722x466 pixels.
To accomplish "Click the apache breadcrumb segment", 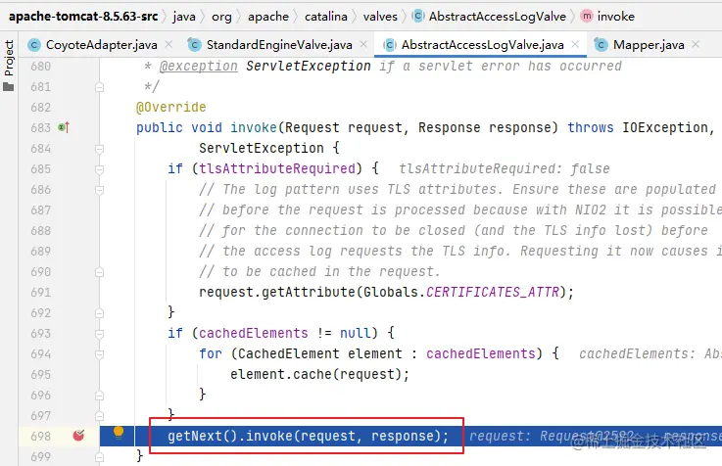I will [268, 17].
